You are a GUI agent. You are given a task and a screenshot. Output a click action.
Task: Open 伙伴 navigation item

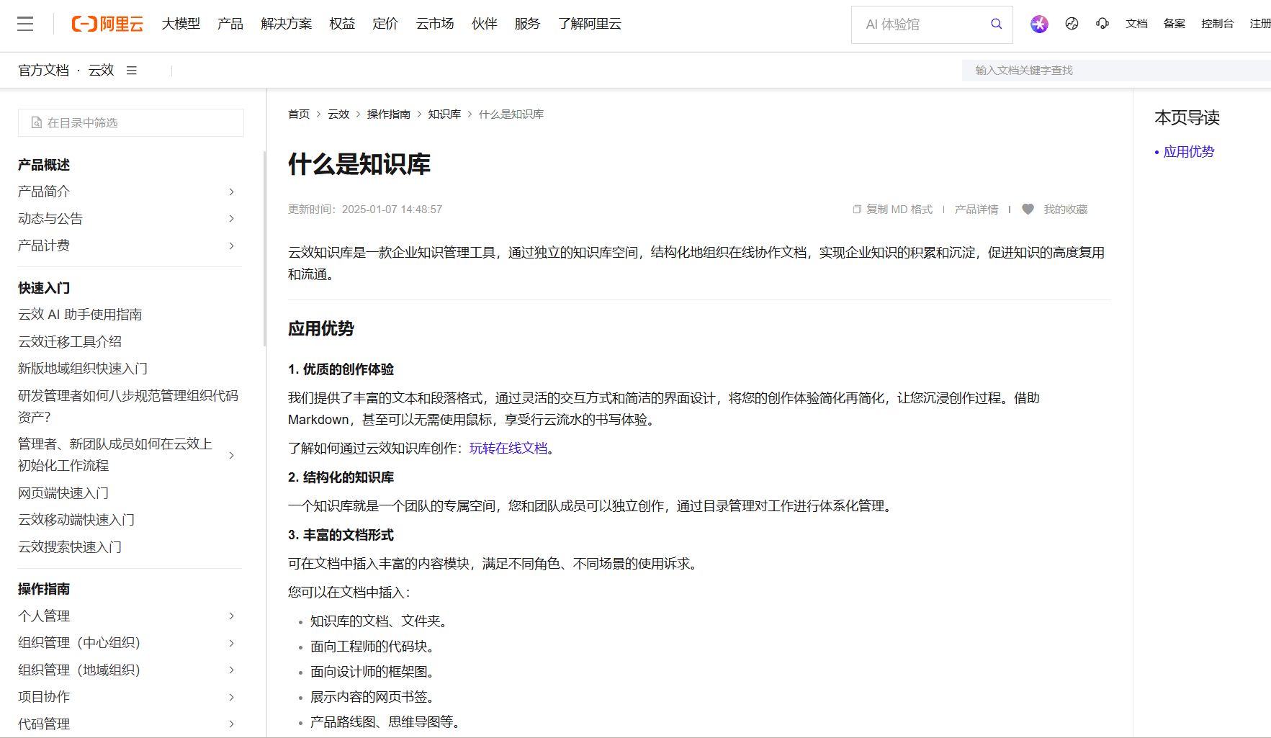[x=485, y=24]
